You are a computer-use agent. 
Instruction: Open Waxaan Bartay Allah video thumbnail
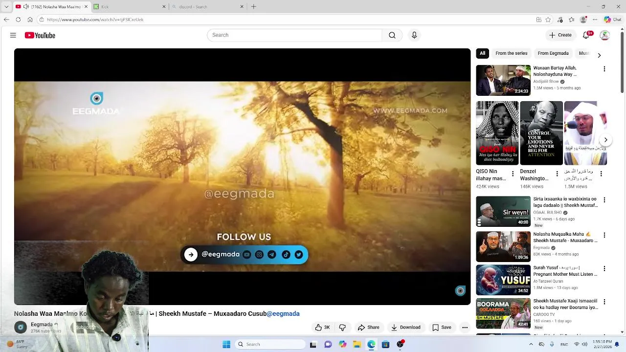tap(503, 80)
